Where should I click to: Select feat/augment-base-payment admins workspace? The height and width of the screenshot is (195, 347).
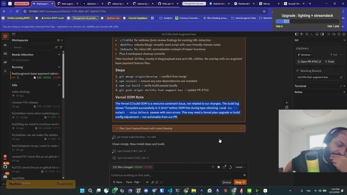[x=36, y=76]
